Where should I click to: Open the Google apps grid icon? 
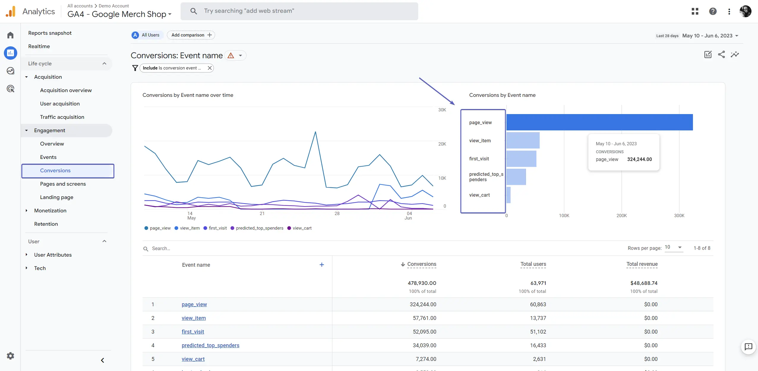[x=695, y=11]
